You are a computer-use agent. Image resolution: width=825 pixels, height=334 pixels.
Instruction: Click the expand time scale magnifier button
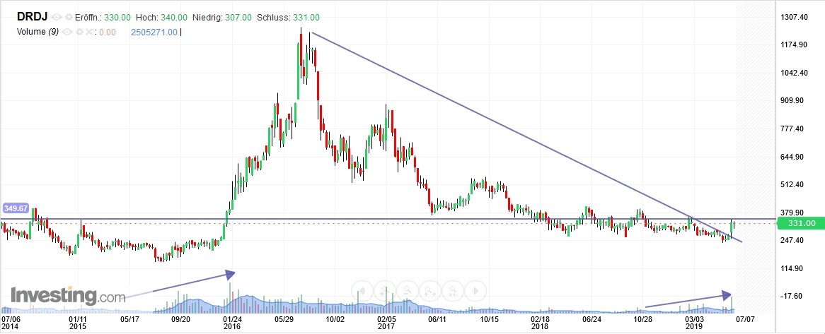430,290
